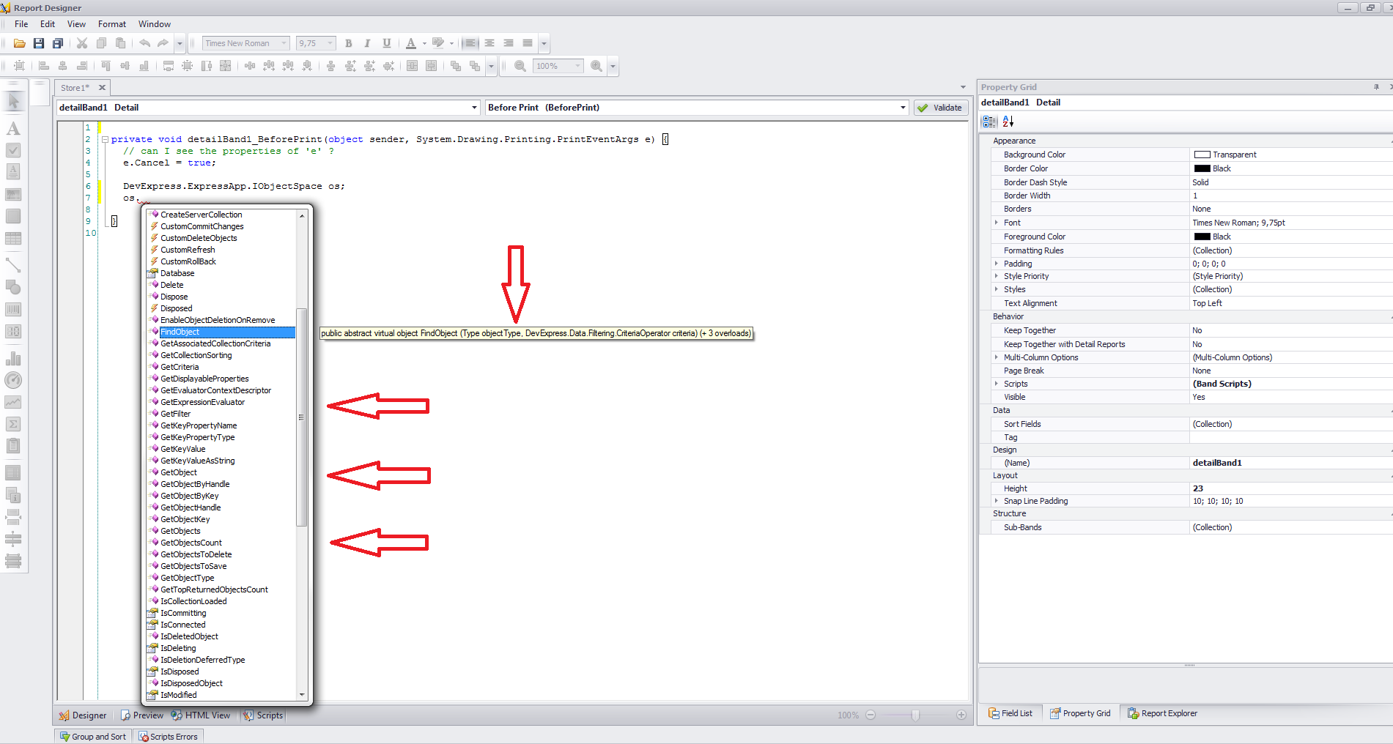Click the Background Color Transparent swatch
The image size is (1393, 744).
pos(1202,155)
